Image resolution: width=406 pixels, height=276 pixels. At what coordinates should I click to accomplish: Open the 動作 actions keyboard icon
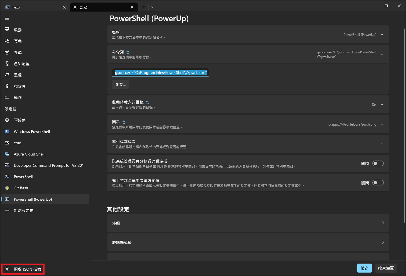7,97
